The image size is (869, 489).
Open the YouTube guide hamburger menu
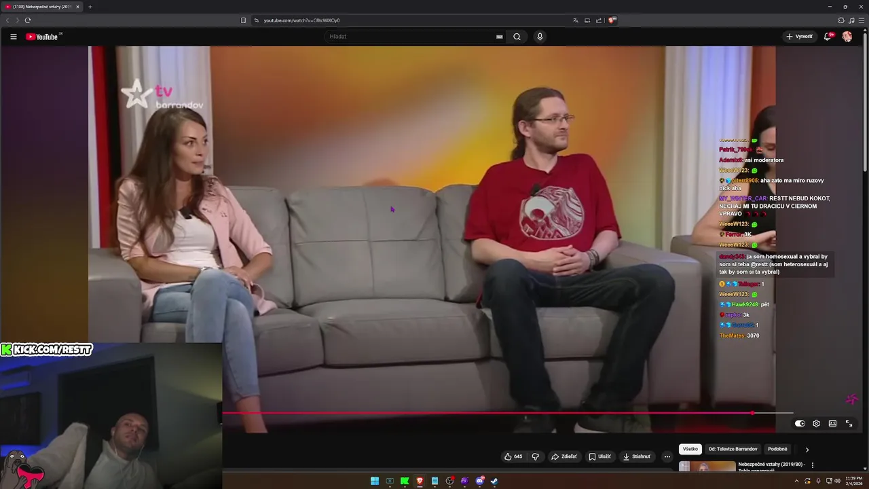(x=13, y=37)
